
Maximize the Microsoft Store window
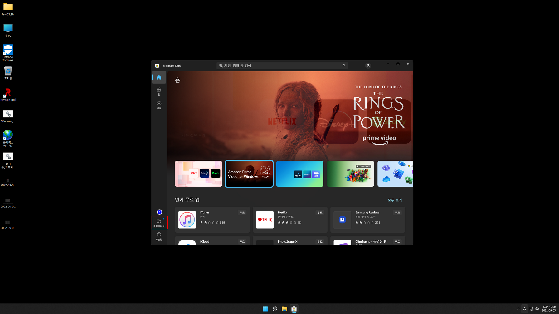[398, 64]
